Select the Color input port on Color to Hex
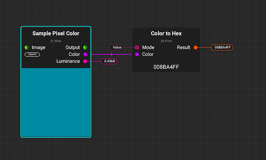Screen dimensions: 266x160 tap(137, 54)
